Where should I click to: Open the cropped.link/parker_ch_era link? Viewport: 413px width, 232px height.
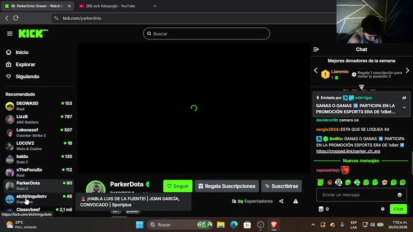pos(348,151)
